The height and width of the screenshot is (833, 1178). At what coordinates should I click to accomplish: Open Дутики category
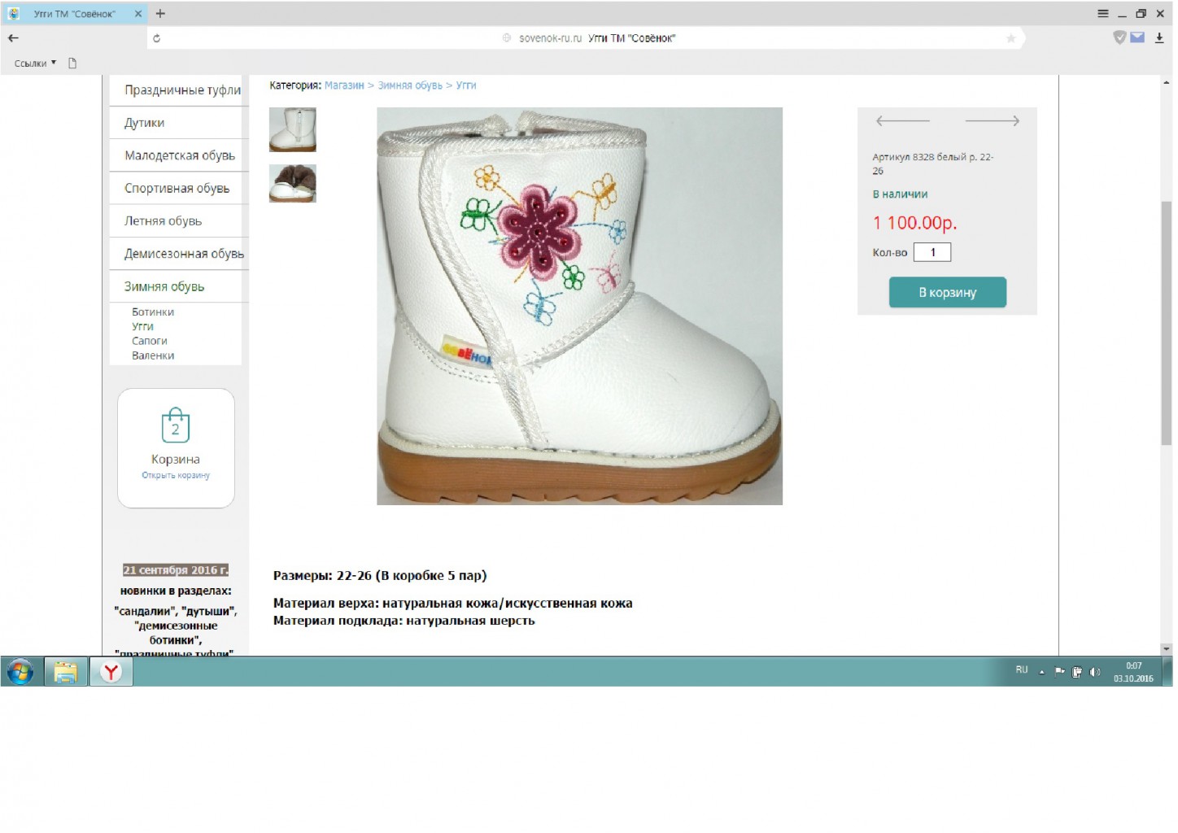click(144, 123)
